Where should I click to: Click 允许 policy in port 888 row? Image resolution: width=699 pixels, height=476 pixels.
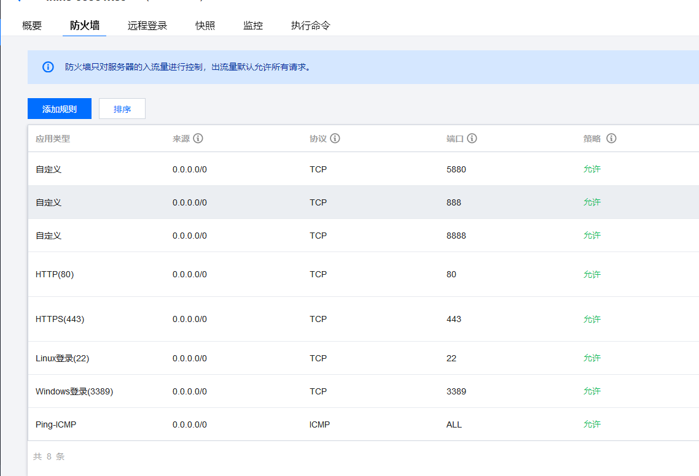(592, 202)
